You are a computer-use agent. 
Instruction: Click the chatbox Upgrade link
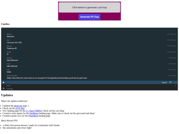tap(164, 82)
